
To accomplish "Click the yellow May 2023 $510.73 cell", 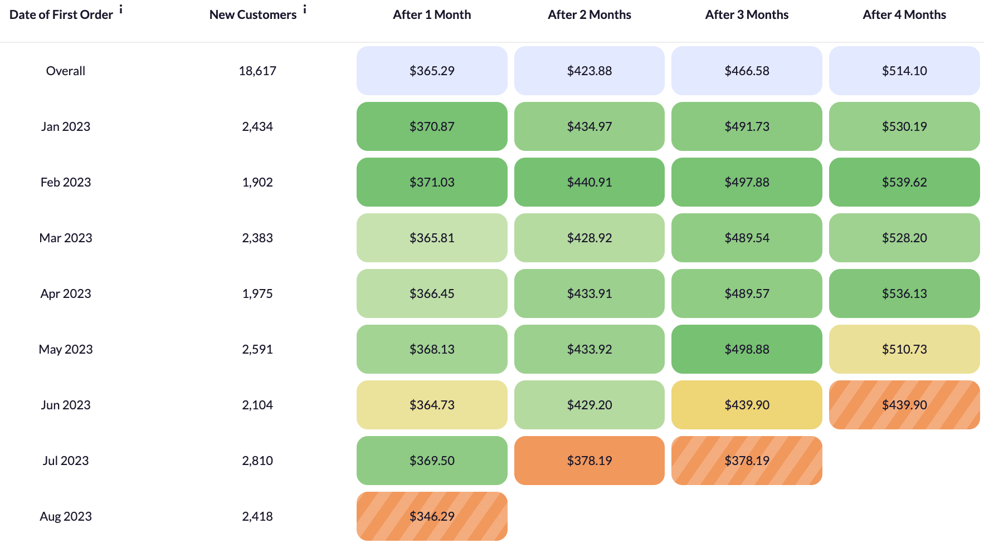I will click(x=904, y=349).
